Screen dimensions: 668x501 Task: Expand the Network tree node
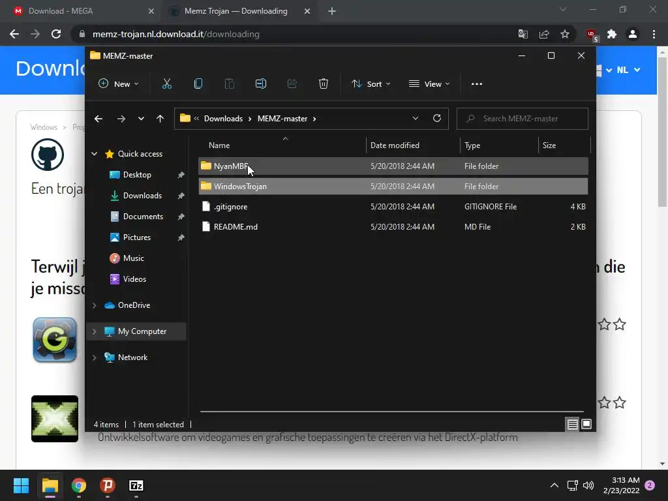tap(94, 357)
